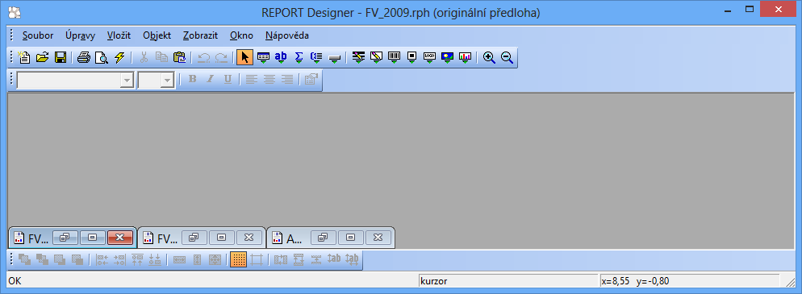Click the Print icon
This screenshot has width=802, height=294.
[x=84, y=57]
